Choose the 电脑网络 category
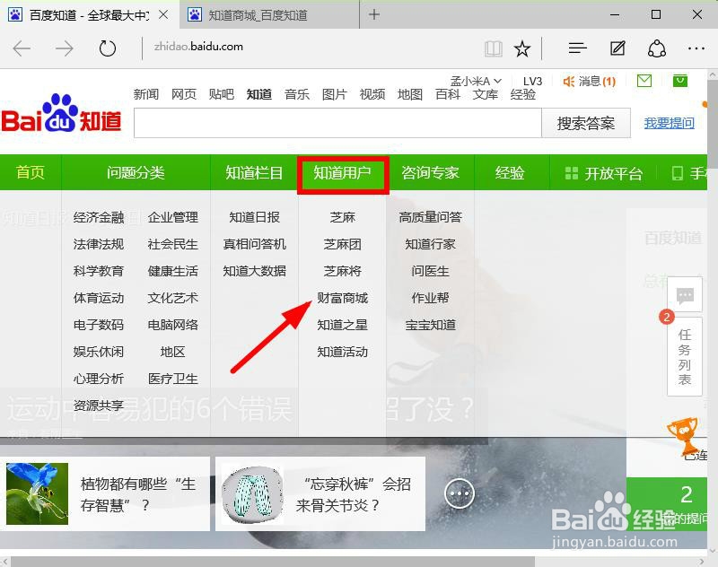The height and width of the screenshot is (567, 718). tap(172, 325)
